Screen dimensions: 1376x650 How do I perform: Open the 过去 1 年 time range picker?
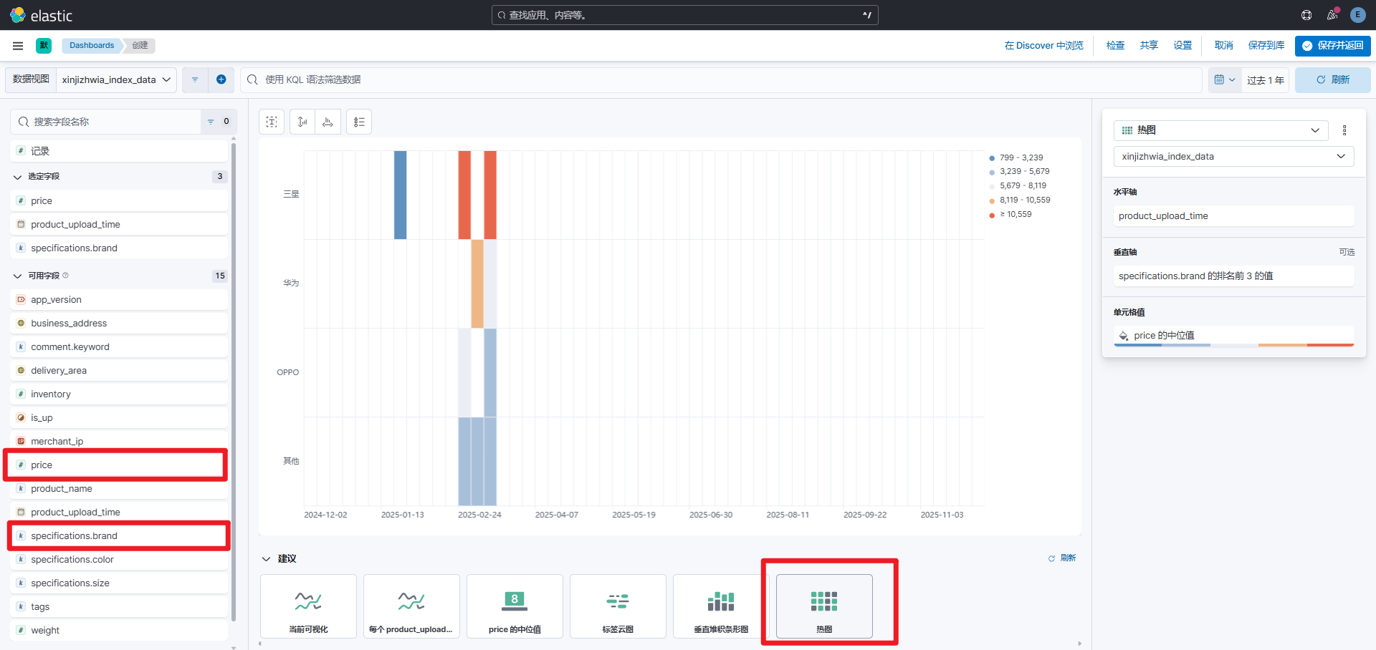click(x=1266, y=79)
